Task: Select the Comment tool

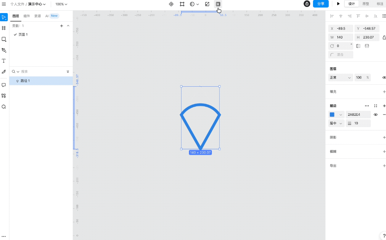Action: coord(4,85)
